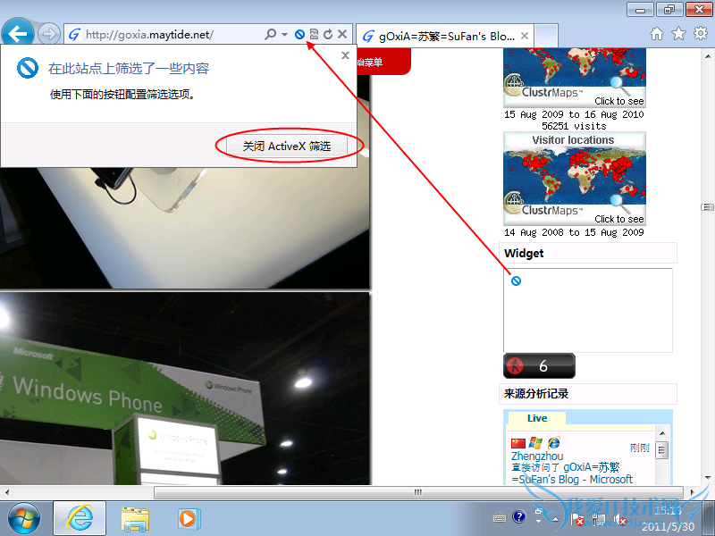Click the Widget section heading
Image resolution: width=715 pixels, height=536 pixels.
588,253
